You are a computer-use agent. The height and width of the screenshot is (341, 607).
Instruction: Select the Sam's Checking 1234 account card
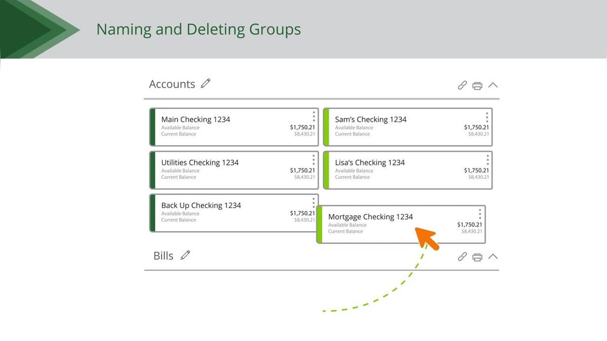click(408, 127)
